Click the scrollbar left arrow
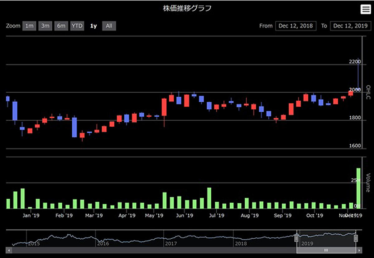Image resolution: width=374 pixels, height=258 pixels. click(x=9, y=250)
